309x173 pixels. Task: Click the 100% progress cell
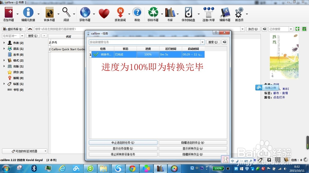(148, 54)
